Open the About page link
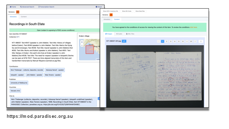Image resolution: width=229 pixels, height=129 pixels. tap(99, 7)
